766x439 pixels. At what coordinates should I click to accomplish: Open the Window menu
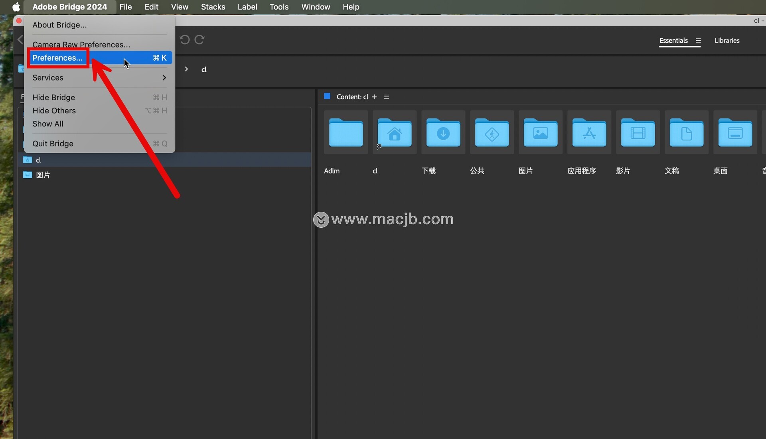coord(316,7)
